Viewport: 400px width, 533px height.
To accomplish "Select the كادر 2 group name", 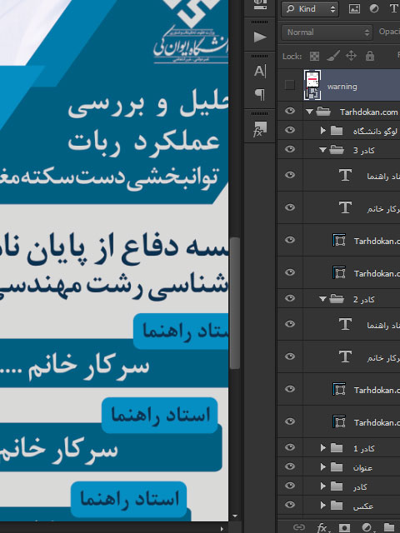I will tap(364, 300).
